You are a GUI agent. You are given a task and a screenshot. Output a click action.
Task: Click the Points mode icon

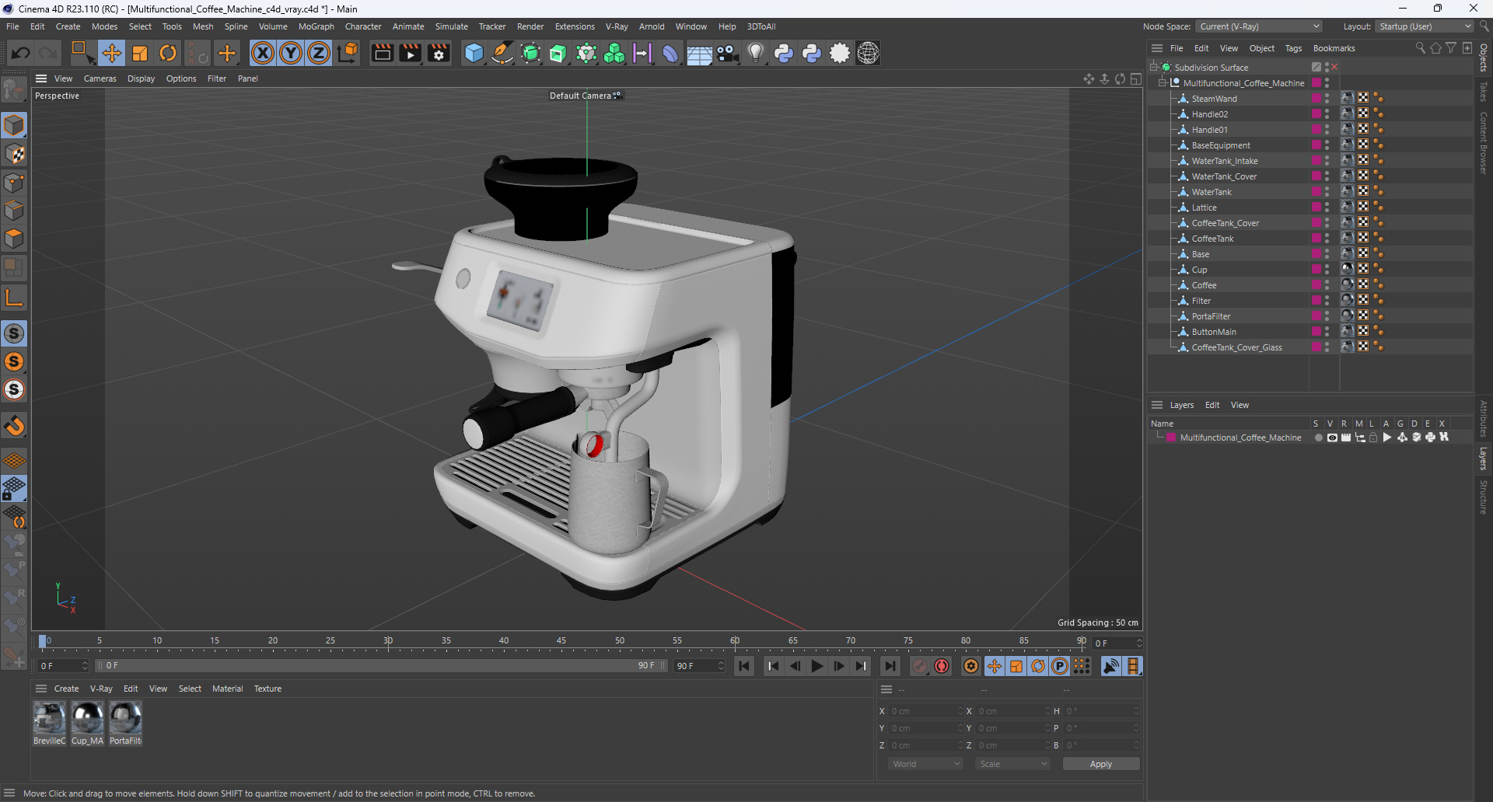tap(14, 183)
